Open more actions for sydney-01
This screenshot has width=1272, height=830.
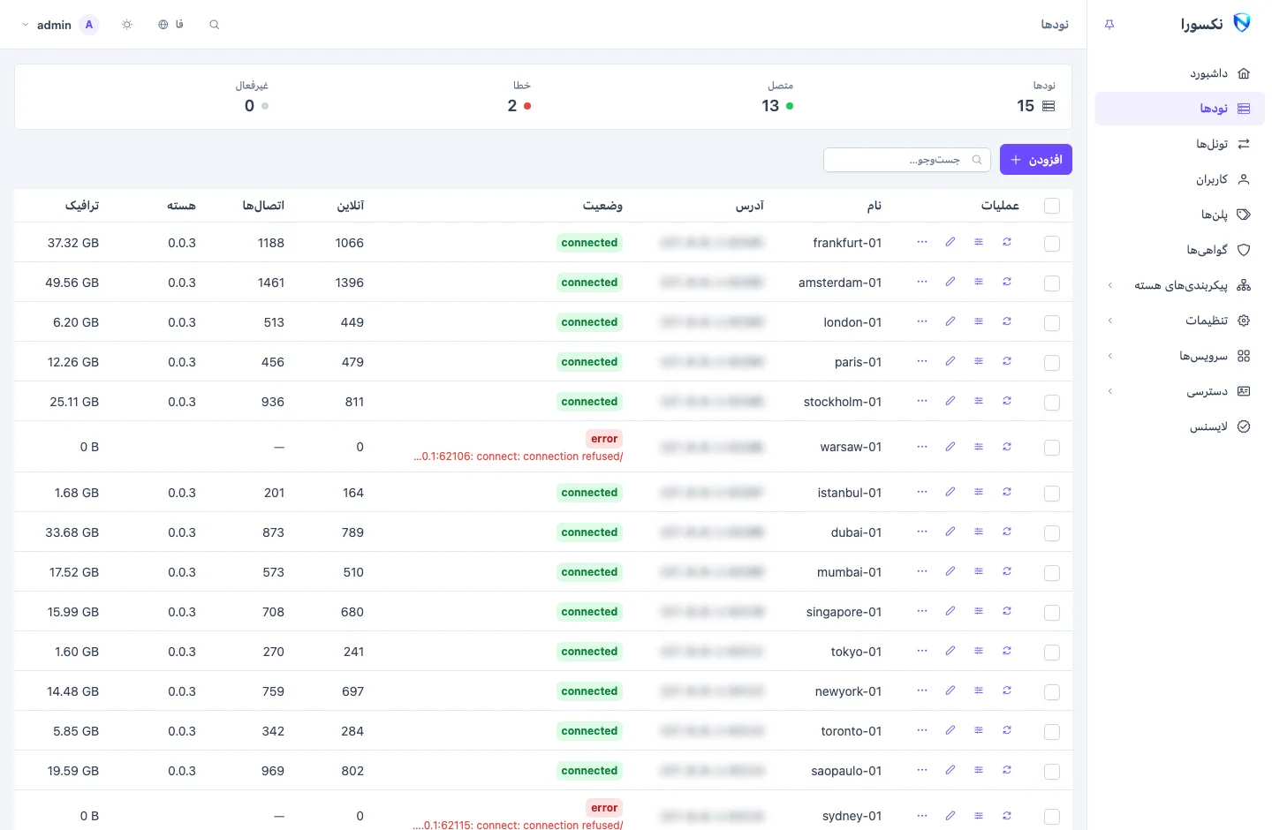922,816
